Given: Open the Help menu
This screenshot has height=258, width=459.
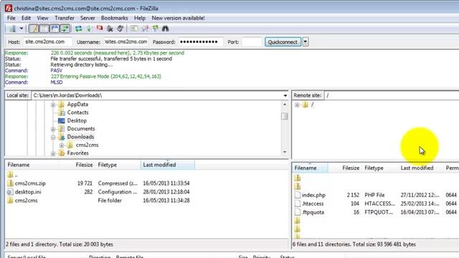Looking at the screenshot, I should (140, 18).
